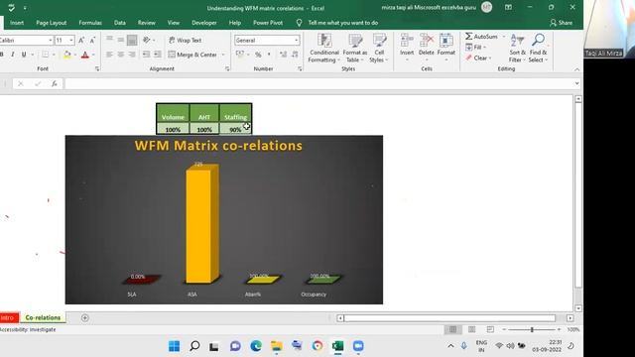The width and height of the screenshot is (635, 357).
Task: Click the Orientation icon
Action: coord(147,40)
